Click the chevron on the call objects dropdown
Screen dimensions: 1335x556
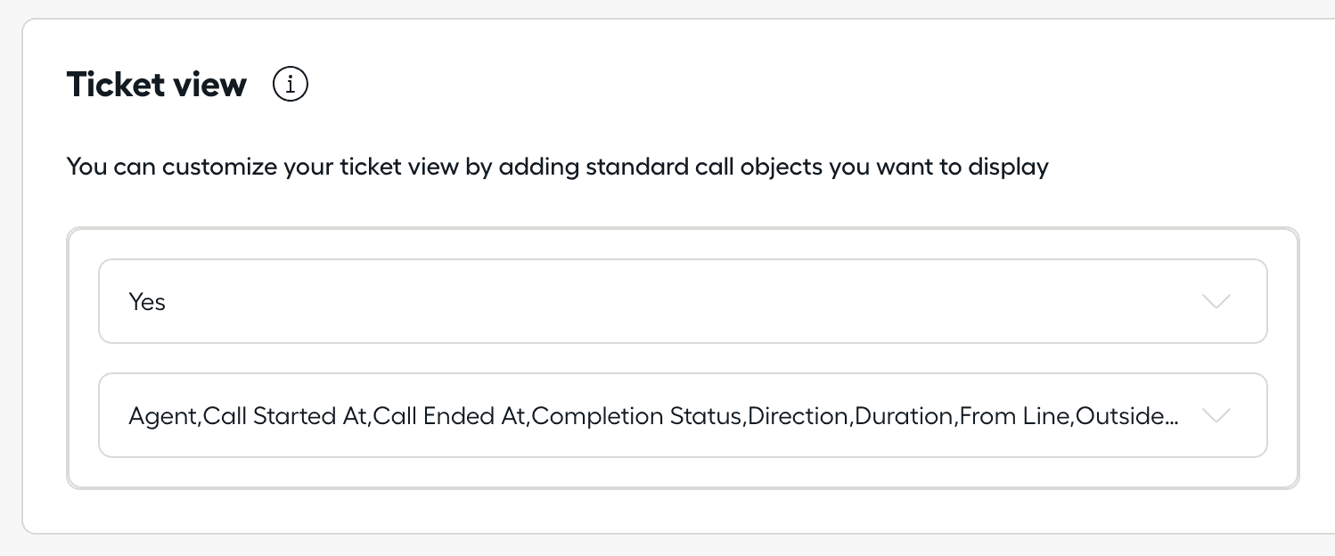1216,415
